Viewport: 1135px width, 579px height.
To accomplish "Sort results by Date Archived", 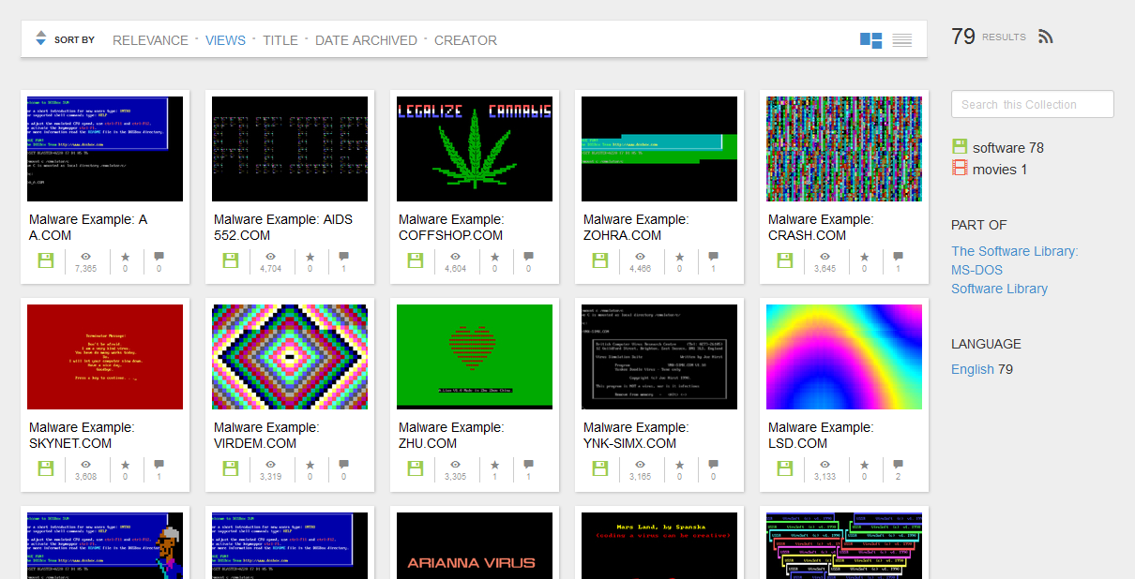I will 366,40.
